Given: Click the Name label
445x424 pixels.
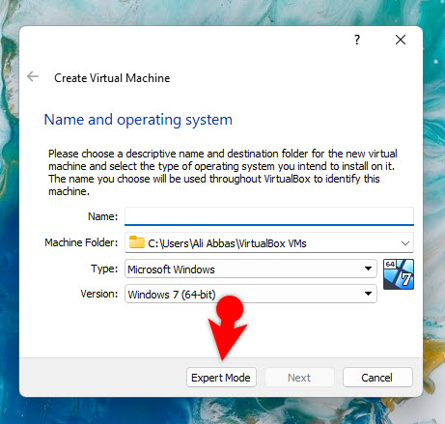Looking at the screenshot, I should tap(103, 216).
